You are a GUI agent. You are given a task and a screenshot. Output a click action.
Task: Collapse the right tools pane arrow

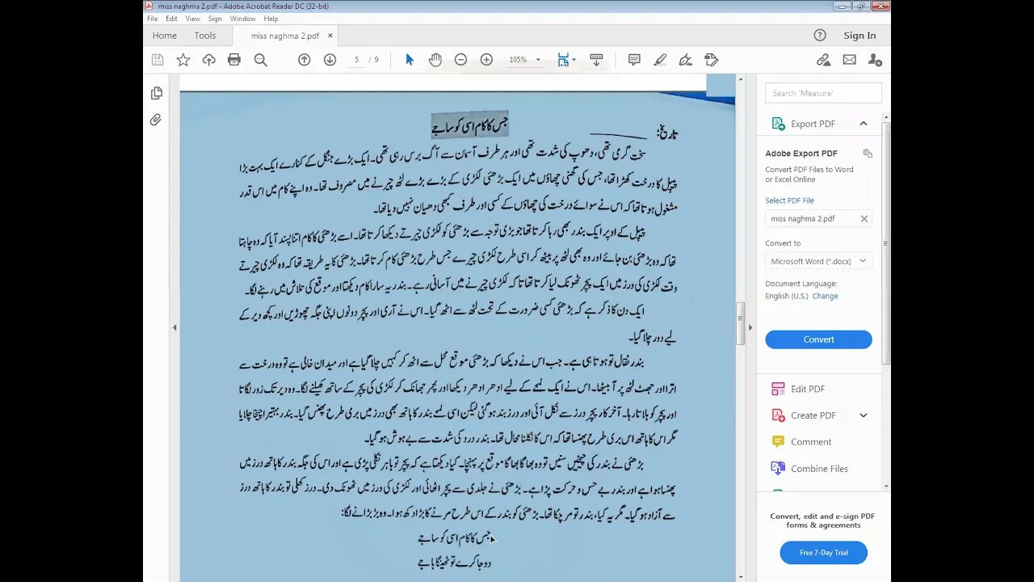[750, 327]
